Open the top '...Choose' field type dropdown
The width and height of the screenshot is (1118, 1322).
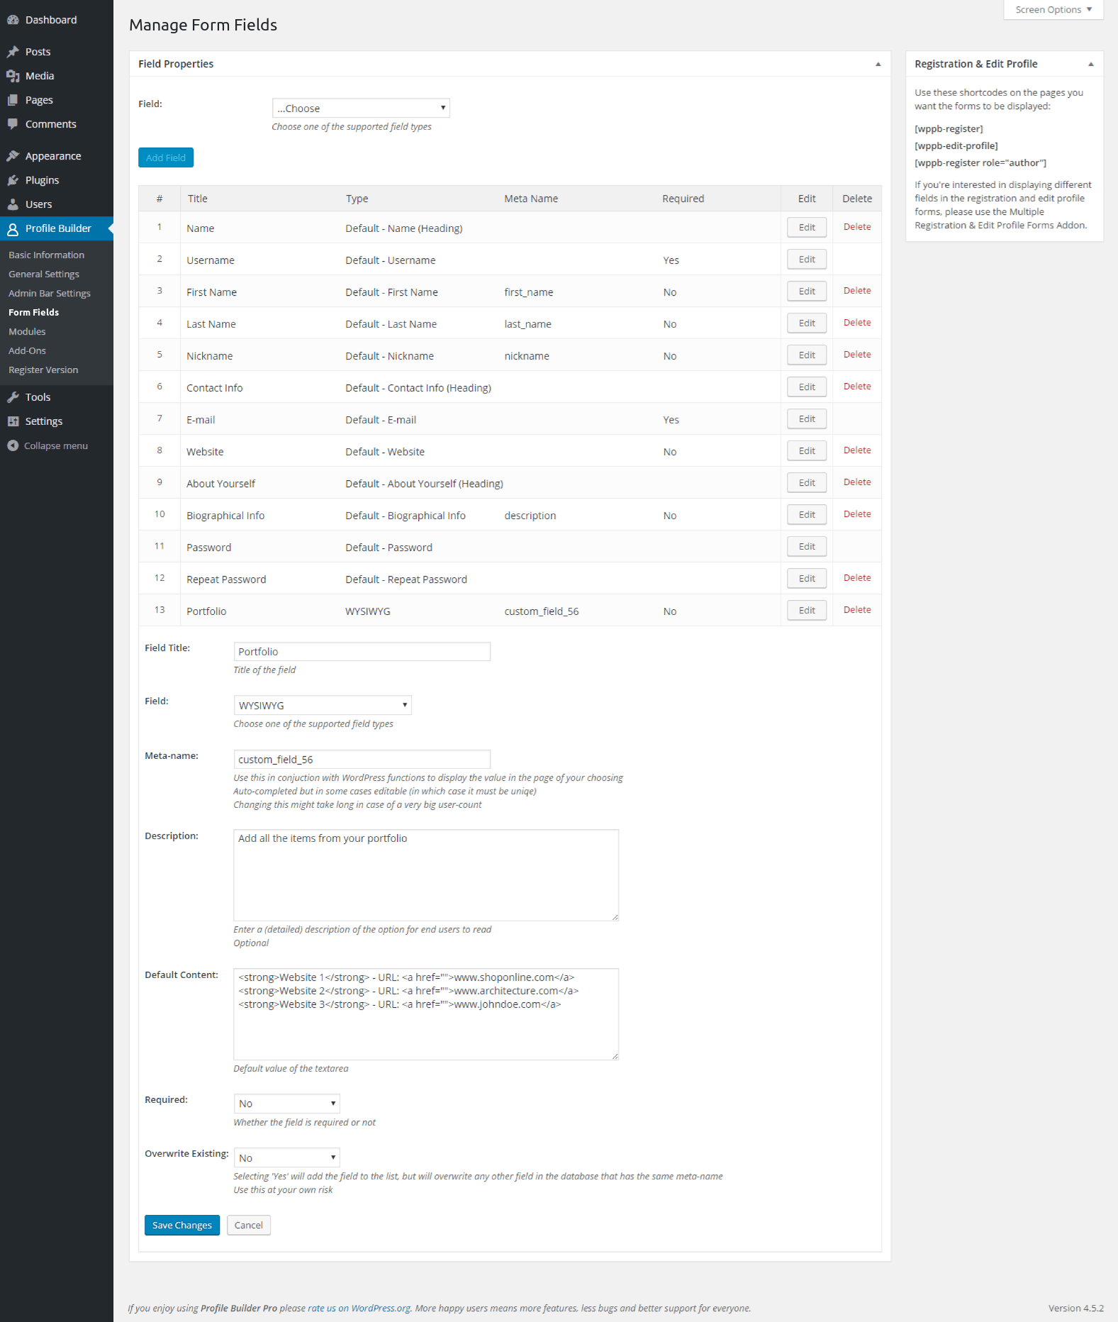(361, 108)
